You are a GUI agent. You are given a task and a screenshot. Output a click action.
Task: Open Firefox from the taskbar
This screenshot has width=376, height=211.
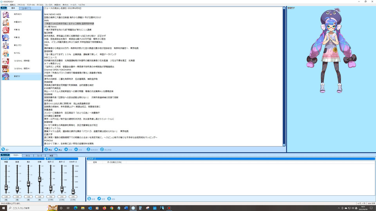pos(104,208)
